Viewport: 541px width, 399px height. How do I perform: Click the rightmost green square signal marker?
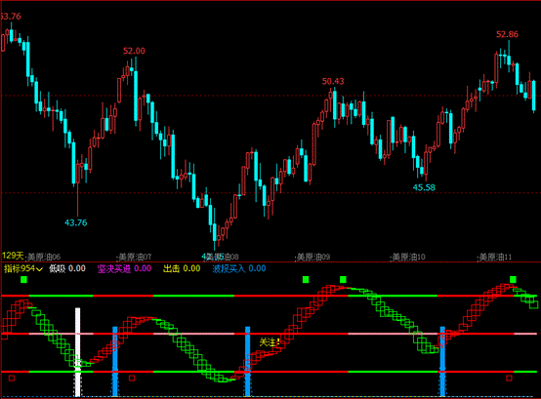[513, 279]
